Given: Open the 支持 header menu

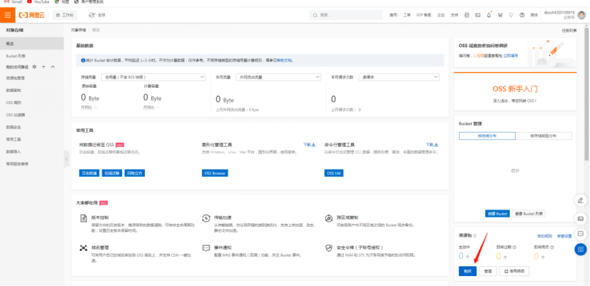Looking at the screenshot, I should click(x=454, y=15).
